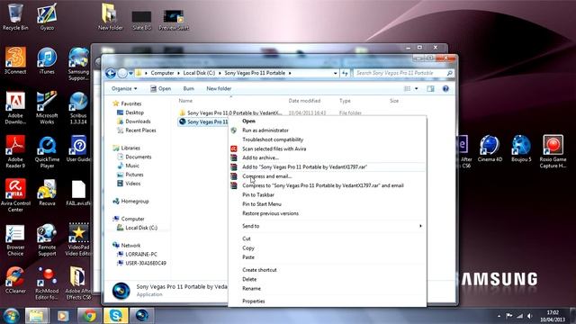Toggle the preview pane button

430,88
